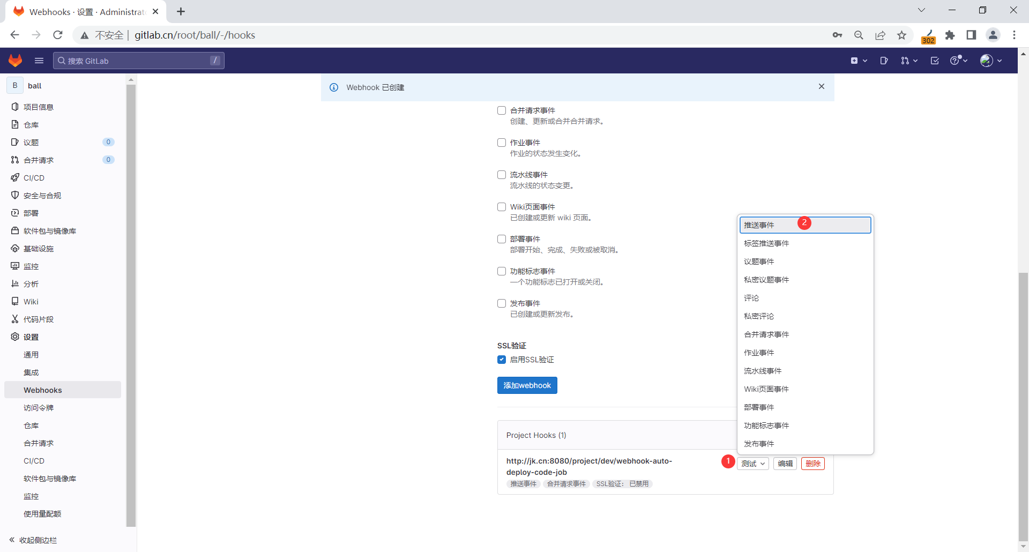This screenshot has width=1029, height=552.
Task: Click the 添加webhook button
Action: pyautogui.click(x=527, y=385)
